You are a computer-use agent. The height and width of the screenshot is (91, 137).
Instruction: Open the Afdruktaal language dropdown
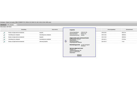tap(12, 25)
